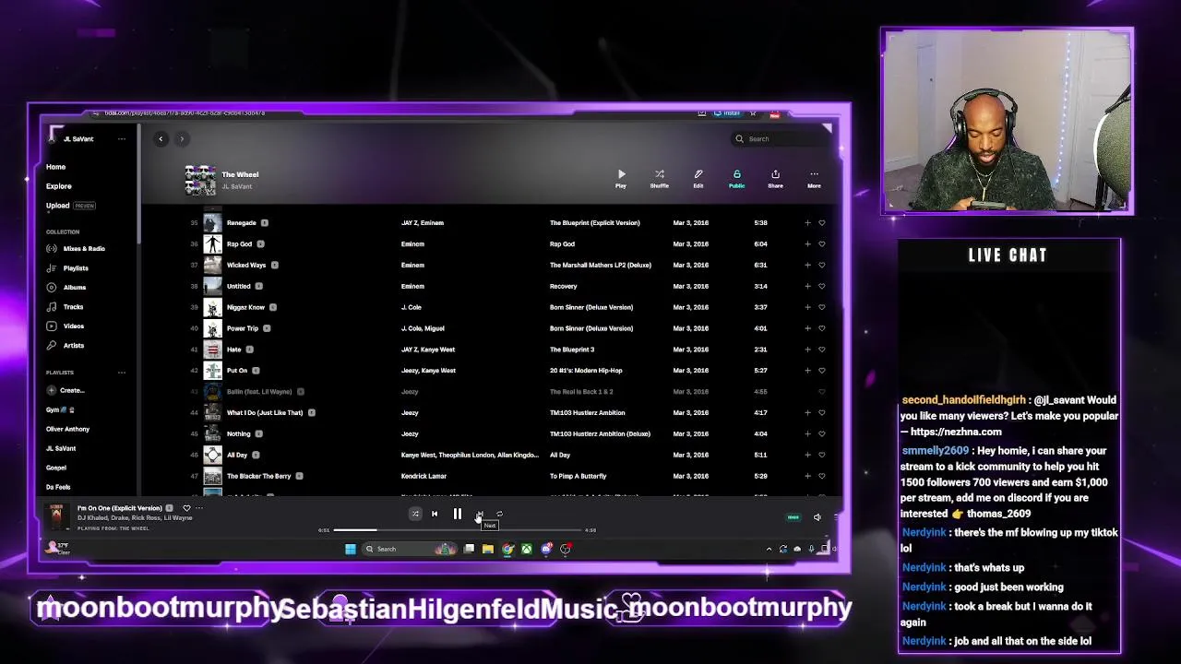Go to Home
The image size is (1181, 664).
pos(55,167)
